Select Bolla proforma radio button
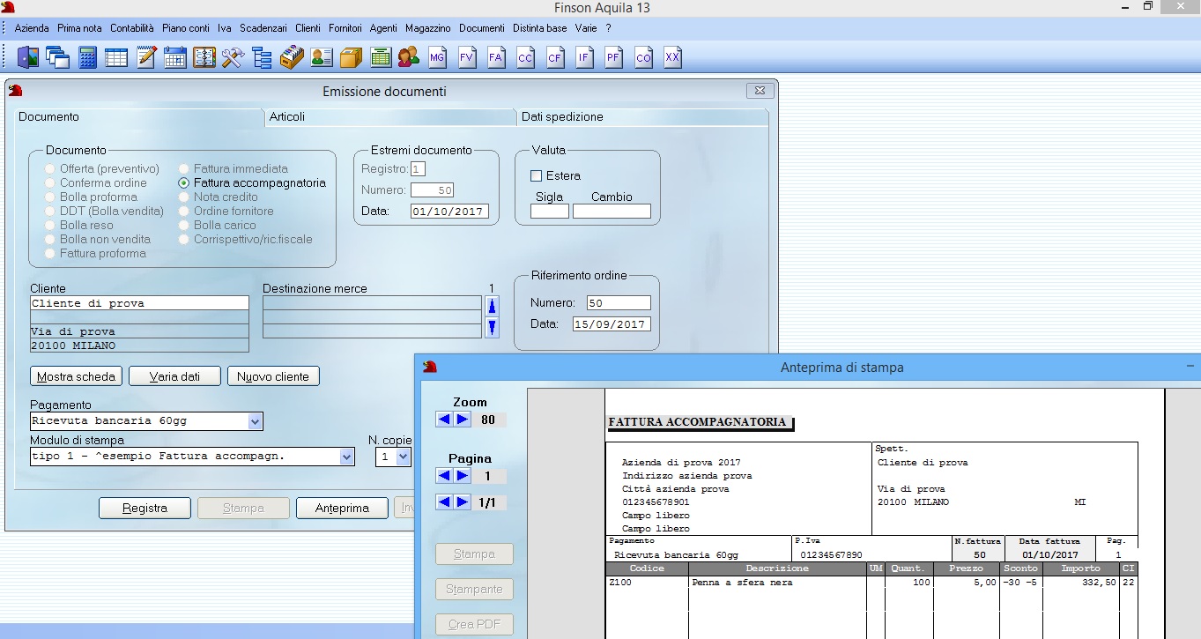Viewport: 1201px width, 639px height. click(51, 197)
